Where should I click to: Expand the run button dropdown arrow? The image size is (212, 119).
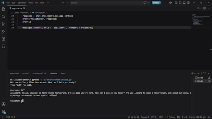[201, 8]
